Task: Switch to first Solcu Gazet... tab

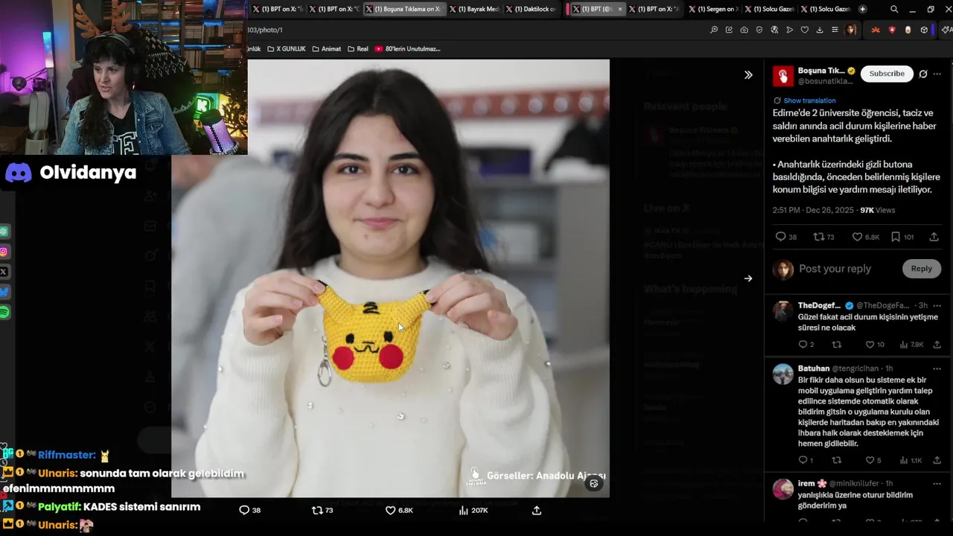Action: tap(770, 9)
